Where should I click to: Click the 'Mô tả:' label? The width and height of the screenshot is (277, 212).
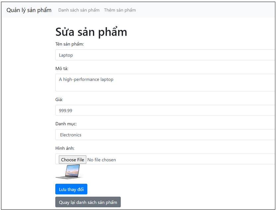[62, 68]
